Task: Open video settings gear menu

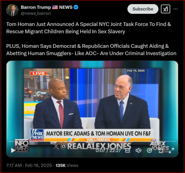Action: point(149,150)
